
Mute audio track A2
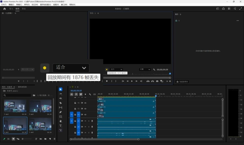click(x=85, y=127)
